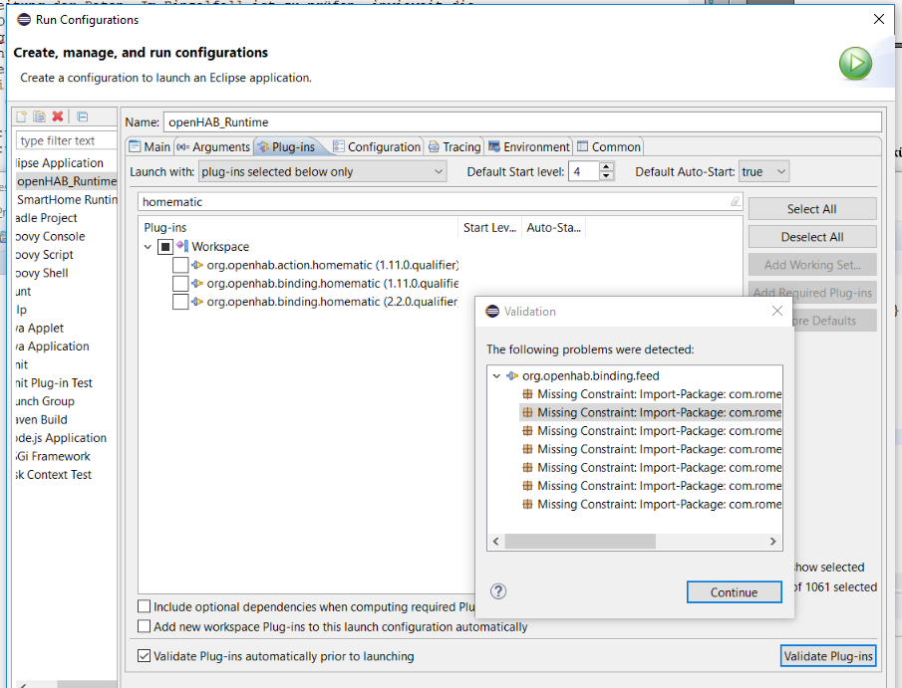Open the Default Auto-Start dropdown
This screenshot has width=902, height=688.
pyautogui.click(x=763, y=171)
